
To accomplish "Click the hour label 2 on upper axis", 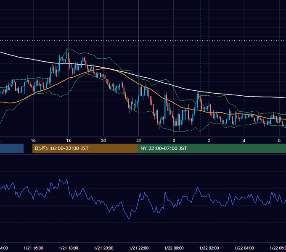I will [x=209, y=141].
